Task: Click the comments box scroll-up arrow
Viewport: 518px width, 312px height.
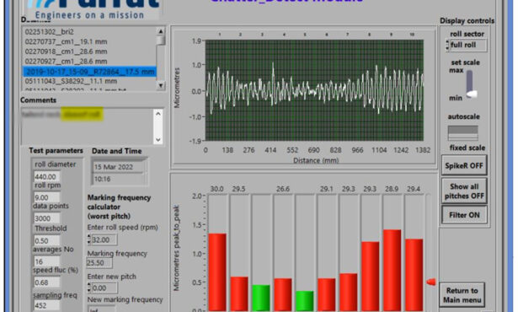Action: (x=158, y=114)
